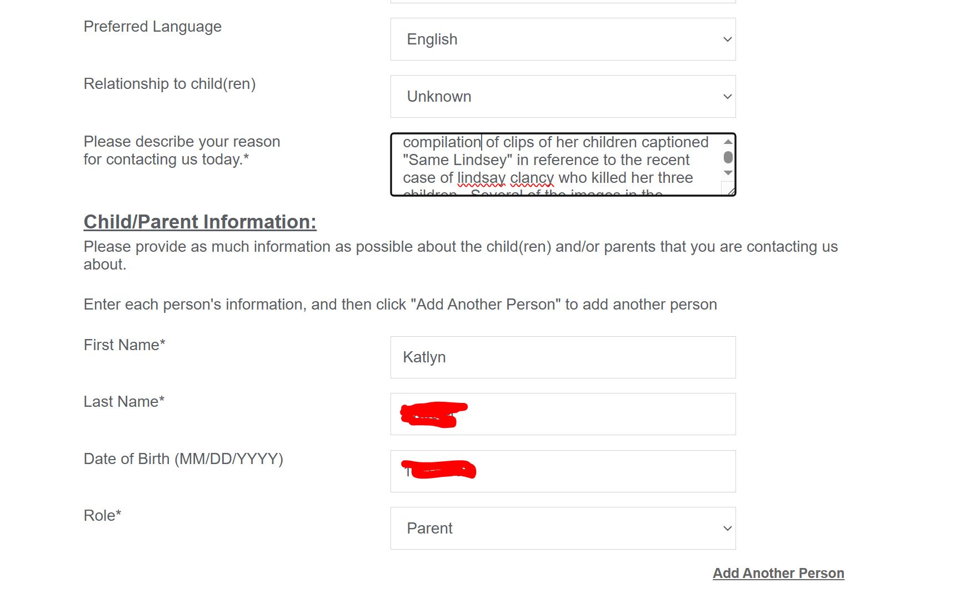Click the Last Name input field

(563, 414)
